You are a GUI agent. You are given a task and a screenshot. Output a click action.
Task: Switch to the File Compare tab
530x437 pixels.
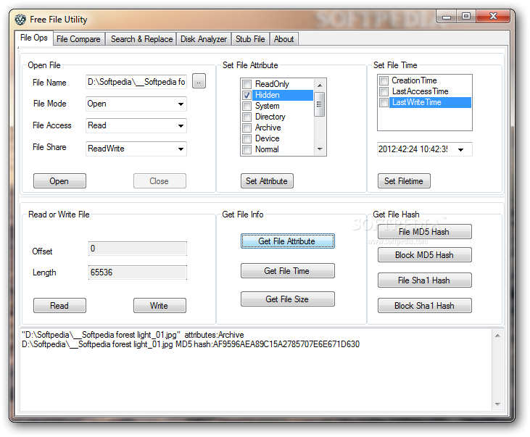[78, 39]
